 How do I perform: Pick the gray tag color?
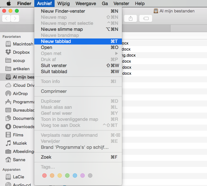(x=90, y=176)
